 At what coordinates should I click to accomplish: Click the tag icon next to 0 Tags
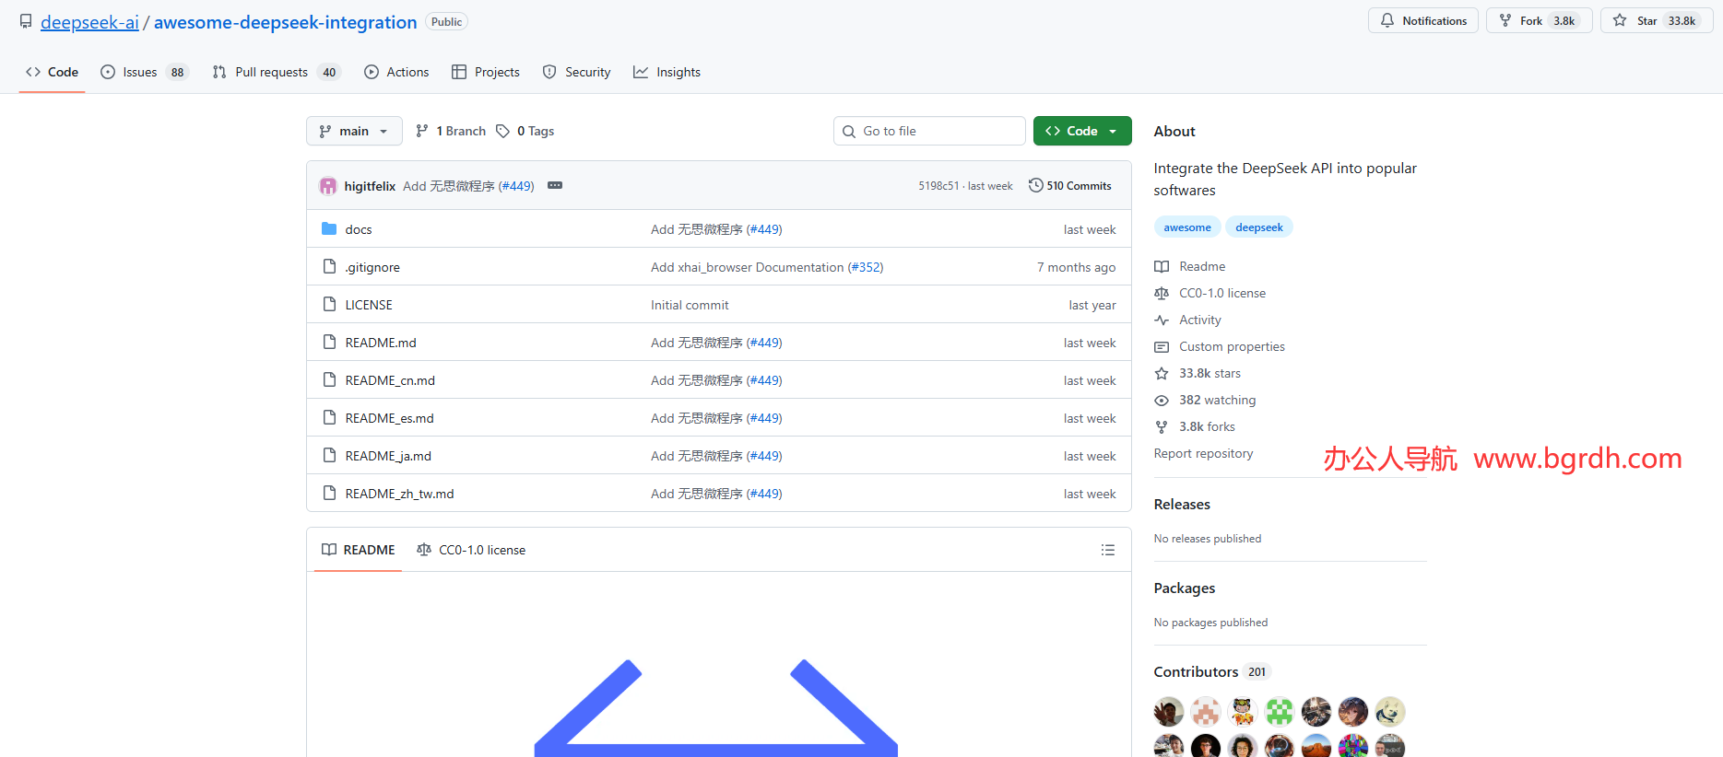(x=502, y=131)
